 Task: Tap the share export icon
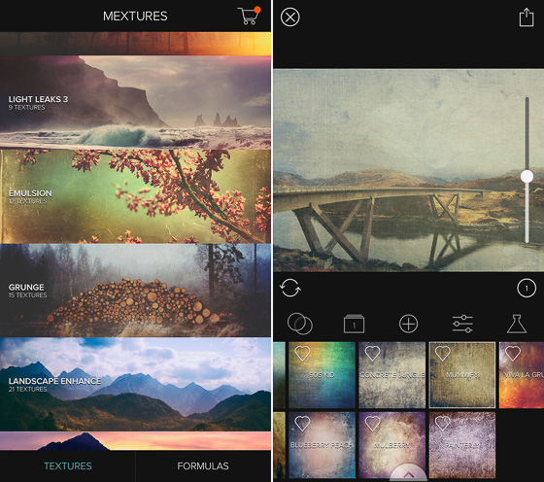pos(526,17)
